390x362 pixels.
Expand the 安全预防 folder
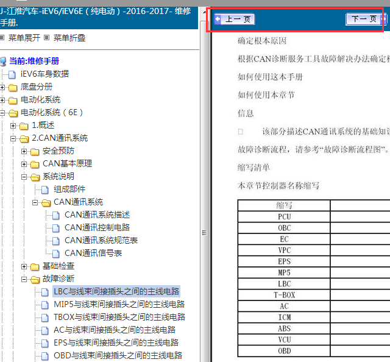point(24,152)
